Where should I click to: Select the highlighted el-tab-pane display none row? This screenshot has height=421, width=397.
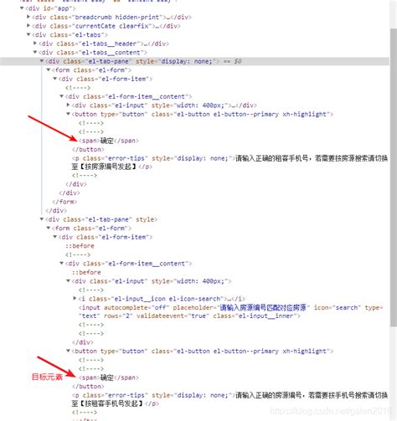[x=194, y=61]
